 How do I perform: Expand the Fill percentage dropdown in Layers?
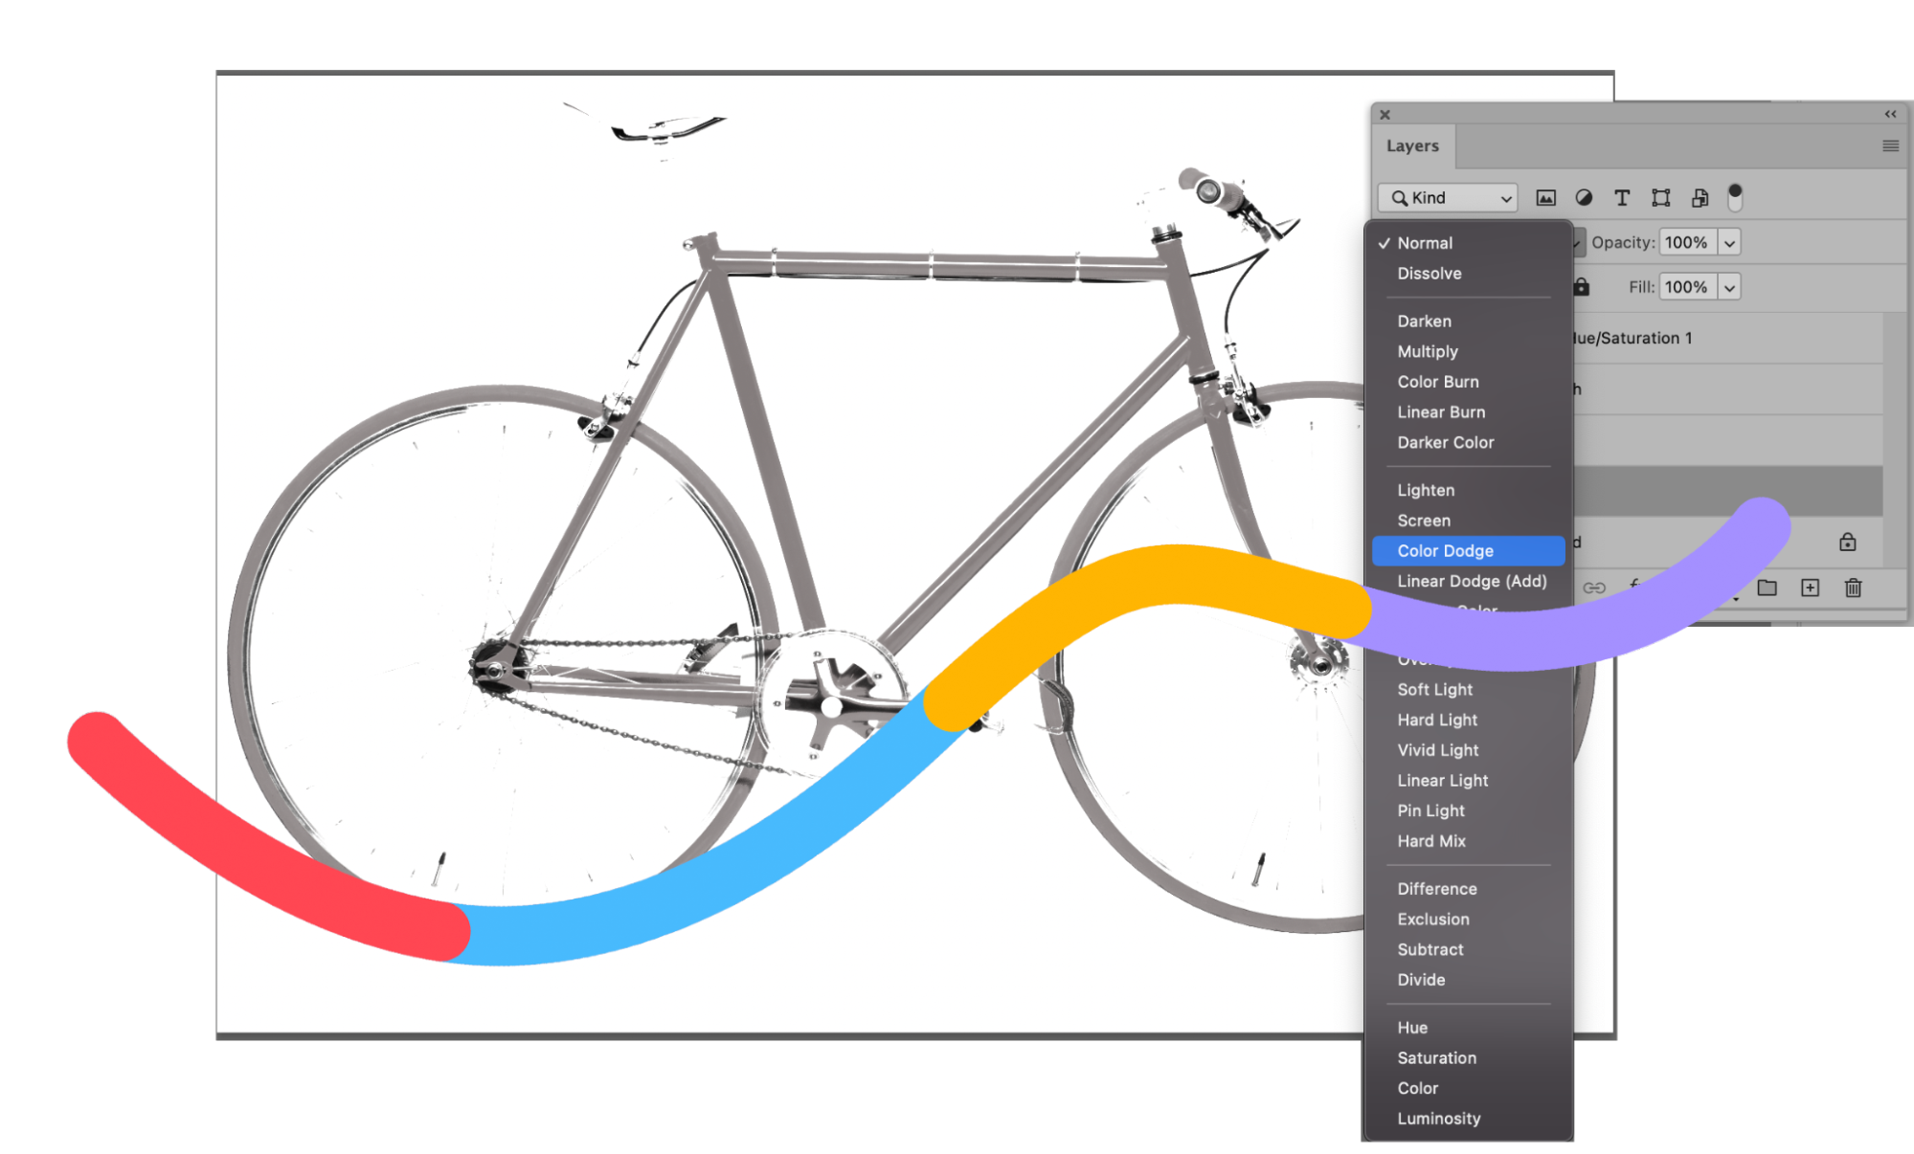pos(1729,287)
